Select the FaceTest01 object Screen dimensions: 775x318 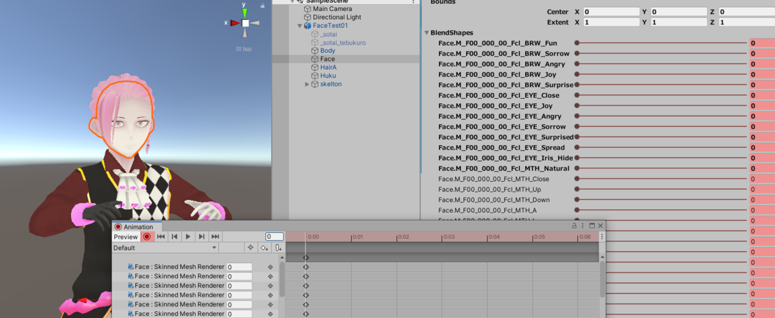pos(331,26)
